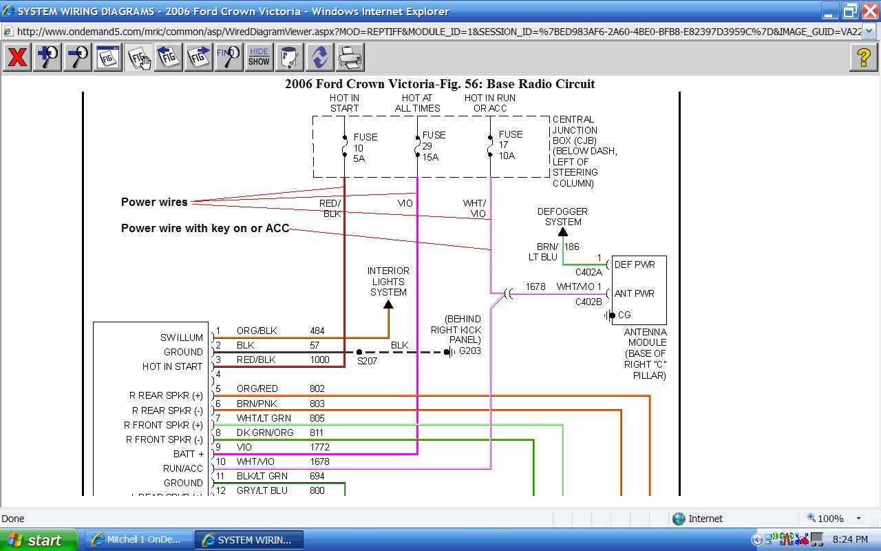Click the C402B connector label
The image size is (881, 551).
tap(588, 302)
